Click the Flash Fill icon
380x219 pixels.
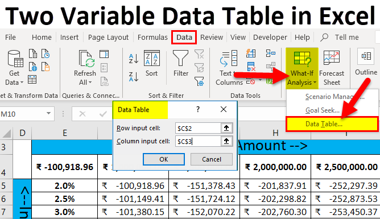point(251,53)
